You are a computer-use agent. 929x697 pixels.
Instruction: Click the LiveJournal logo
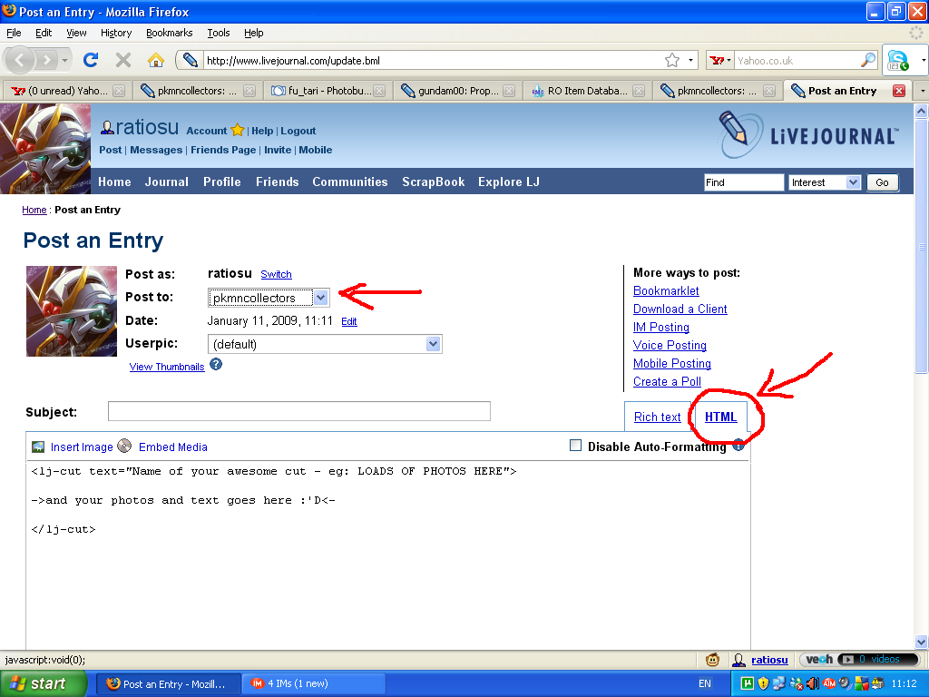pyautogui.click(x=808, y=136)
